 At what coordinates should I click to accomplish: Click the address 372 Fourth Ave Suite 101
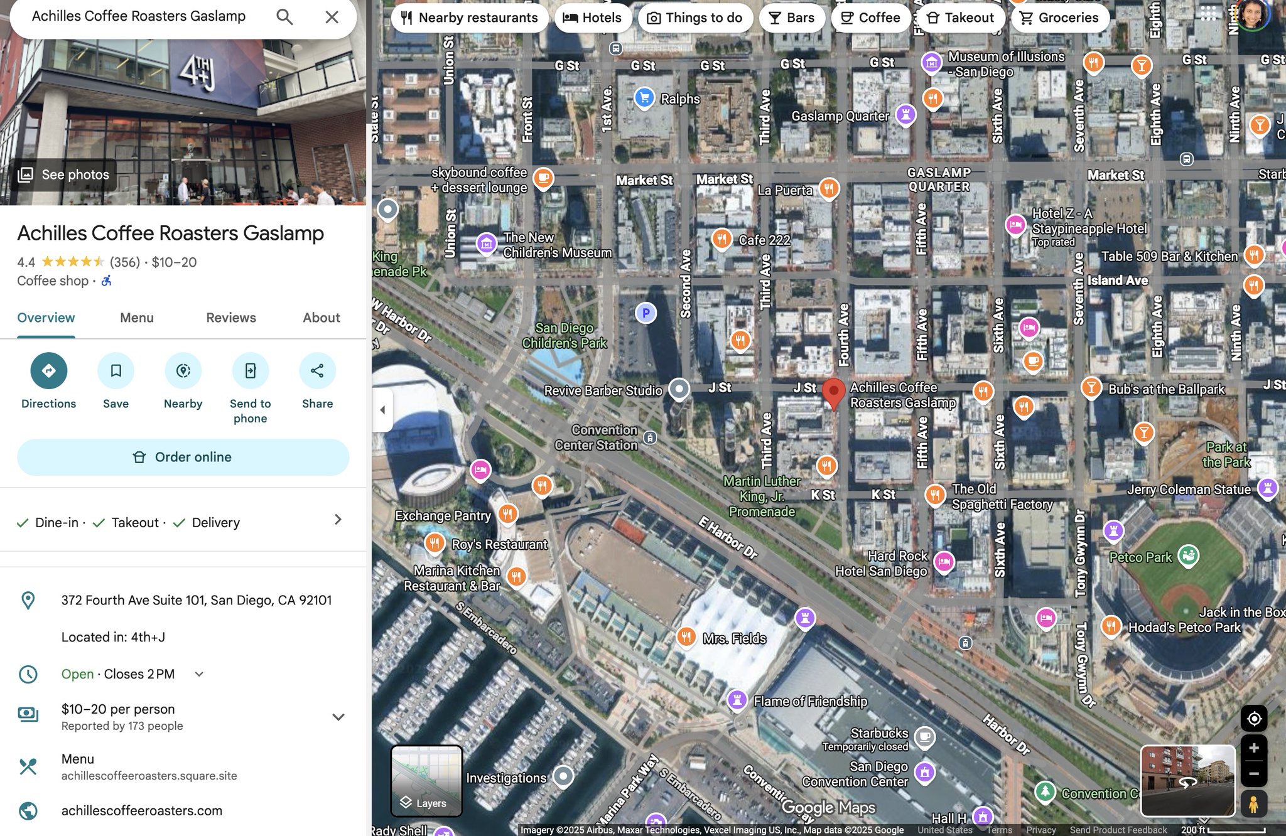tap(197, 600)
